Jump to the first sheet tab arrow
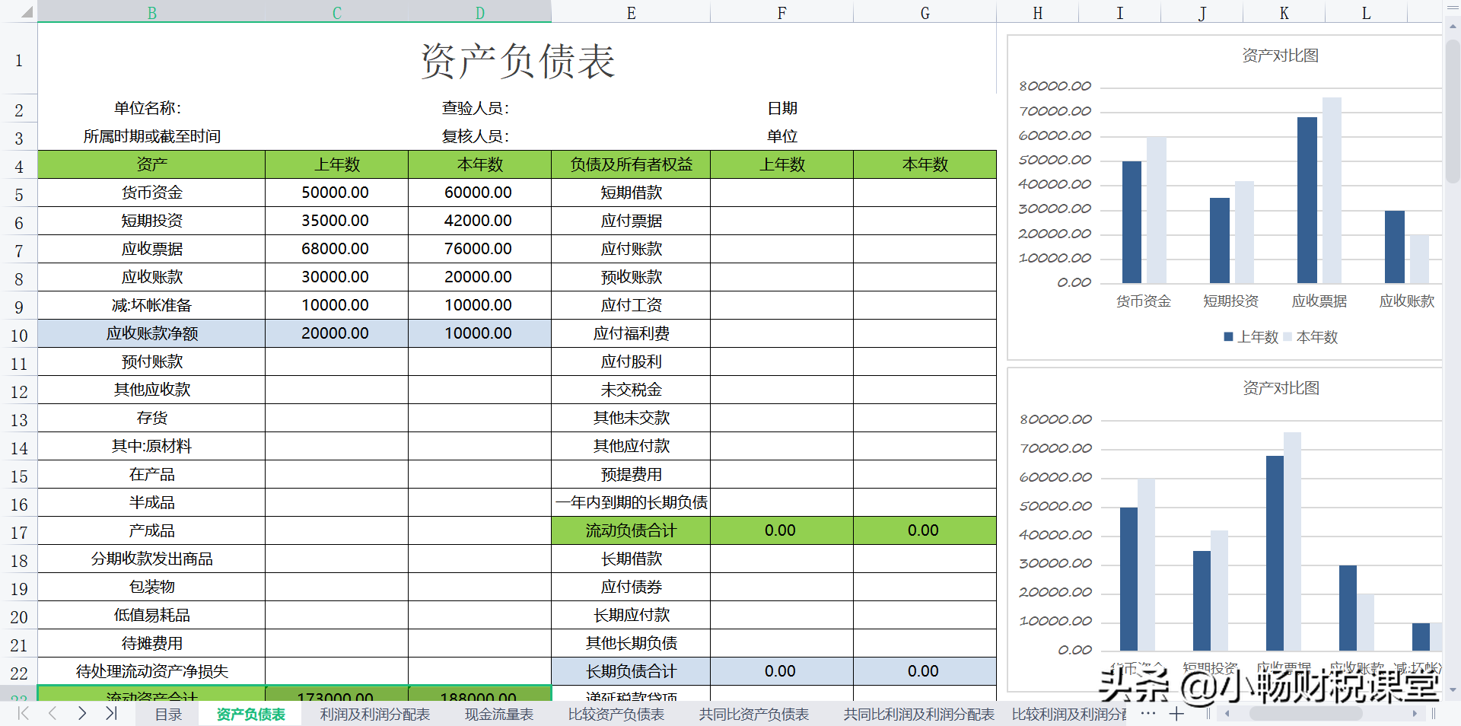1461x726 pixels. [x=24, y=714]
